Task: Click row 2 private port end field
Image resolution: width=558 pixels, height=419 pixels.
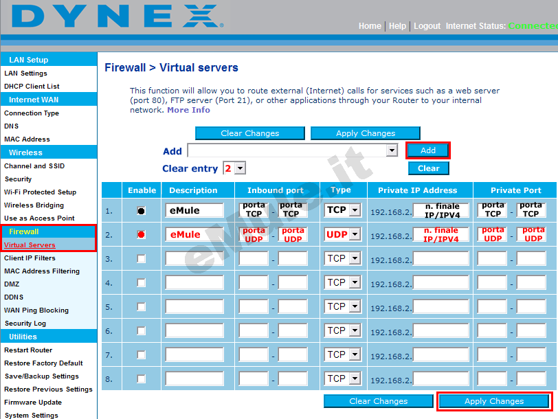Action: tap(531, 234)
